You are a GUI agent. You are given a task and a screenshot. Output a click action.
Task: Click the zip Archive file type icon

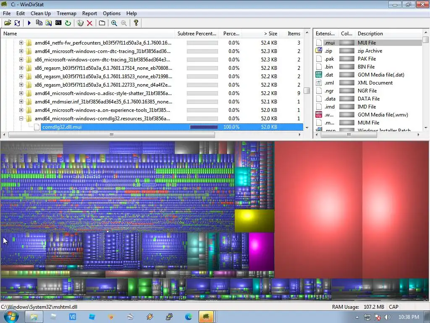[x=319, y=50]
